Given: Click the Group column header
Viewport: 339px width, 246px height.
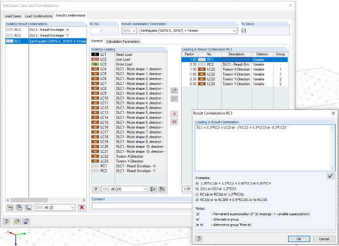Looking at the screenshot, I should tap(281, 54).
